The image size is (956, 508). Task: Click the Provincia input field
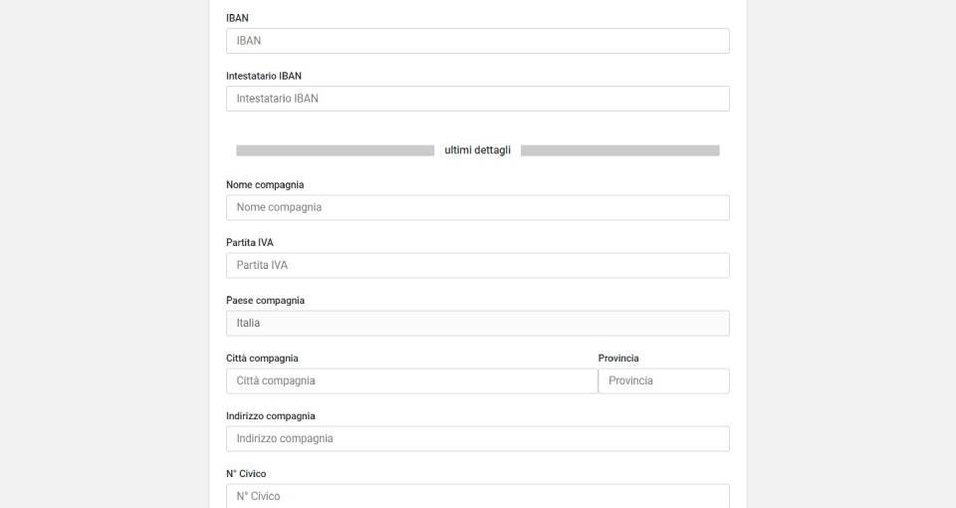click(663, 381)
